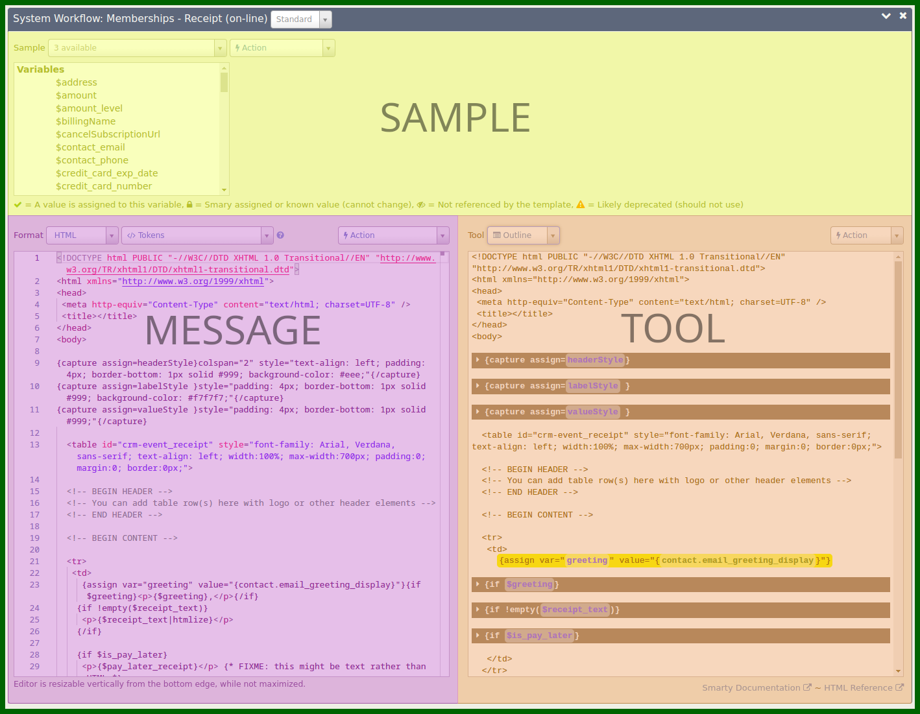The height and width of the screenshot is (714, 920).
Task: Collapse the workflow dialog chevron icon
Action: point(886,16)
